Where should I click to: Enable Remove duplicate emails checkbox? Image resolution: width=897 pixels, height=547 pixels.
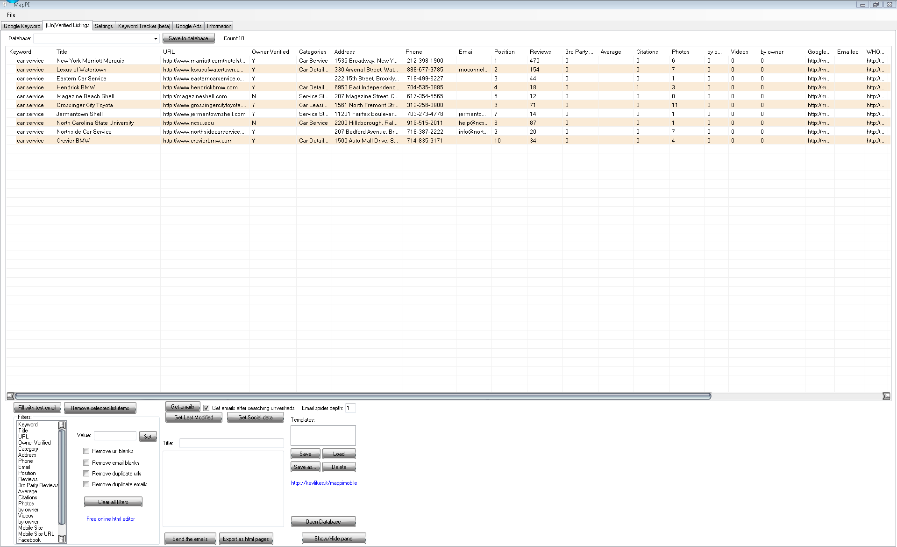(x=86, y=484)
